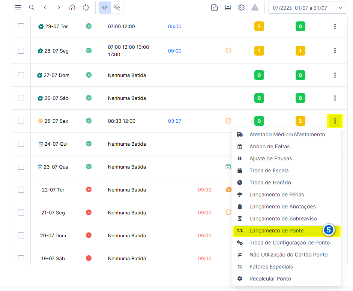The height and width of the screenshot is (291, 353).
Task: Check the 27-07 Dom row checkbox
Action: tap(21, 75)
